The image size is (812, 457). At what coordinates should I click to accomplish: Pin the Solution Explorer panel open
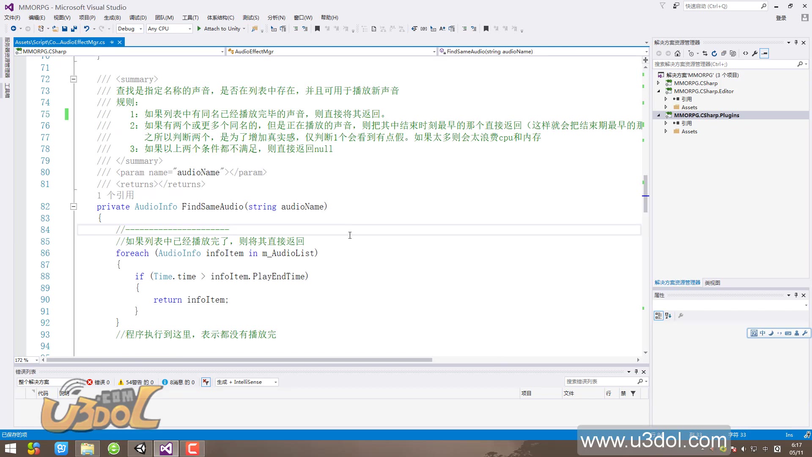tap(796, 42)
